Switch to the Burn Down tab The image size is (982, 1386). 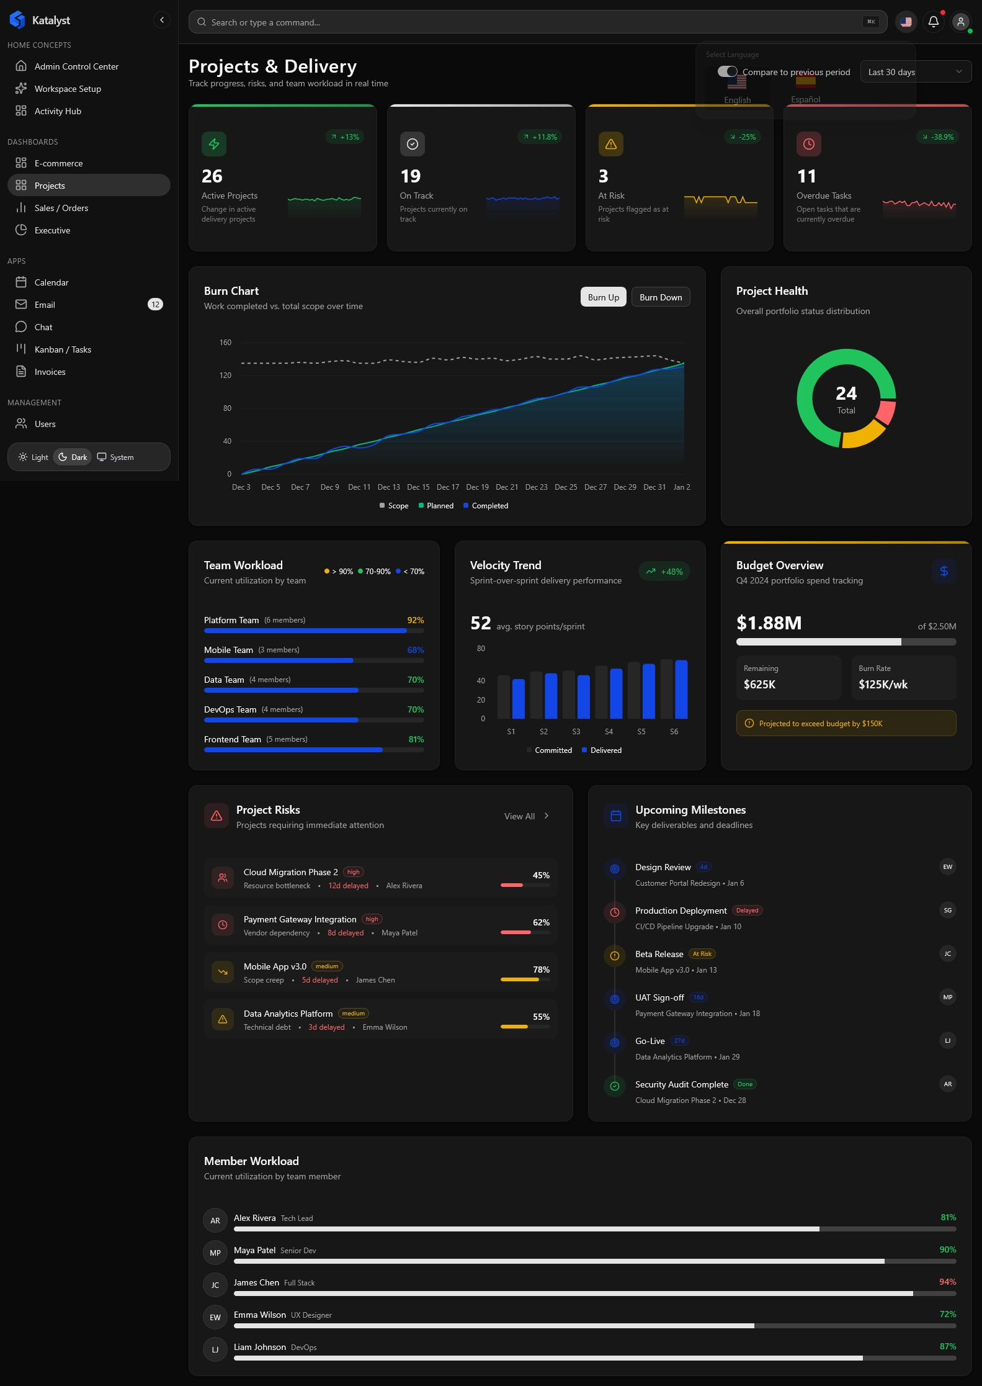coord(660,297)
